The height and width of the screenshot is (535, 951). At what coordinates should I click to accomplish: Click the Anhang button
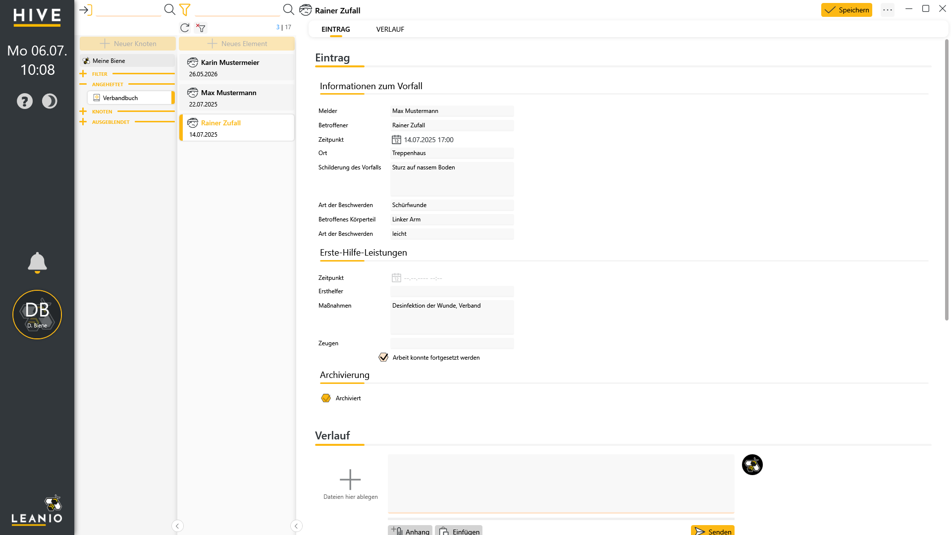point(410,531)
